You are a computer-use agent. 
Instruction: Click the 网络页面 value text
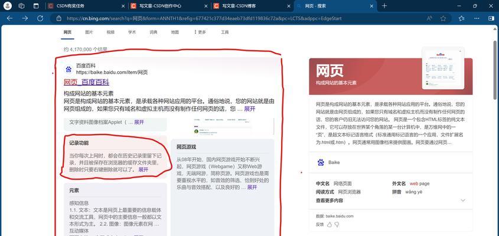click(x=343, y=183)
